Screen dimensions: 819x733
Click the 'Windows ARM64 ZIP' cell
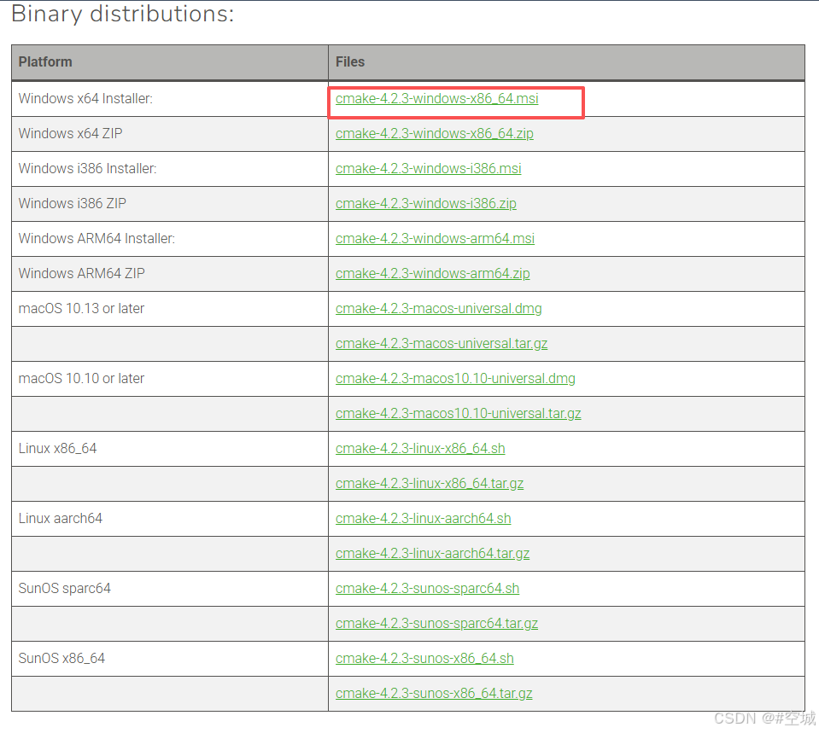170,274
